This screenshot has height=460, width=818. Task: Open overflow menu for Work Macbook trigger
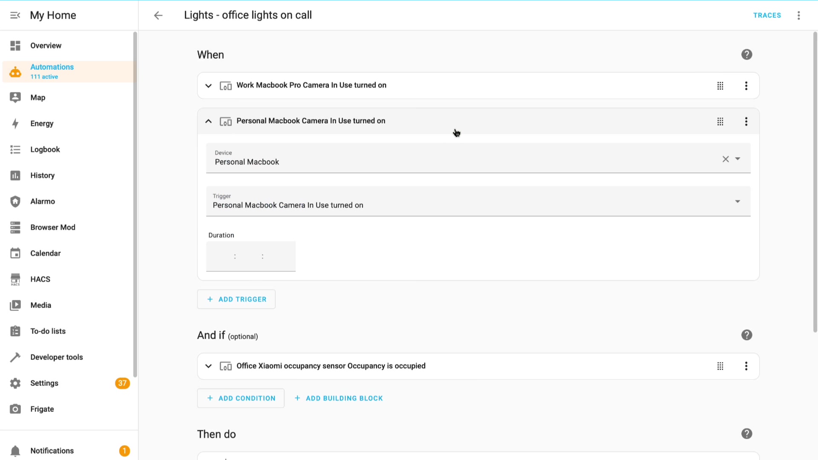pos(746,86)
